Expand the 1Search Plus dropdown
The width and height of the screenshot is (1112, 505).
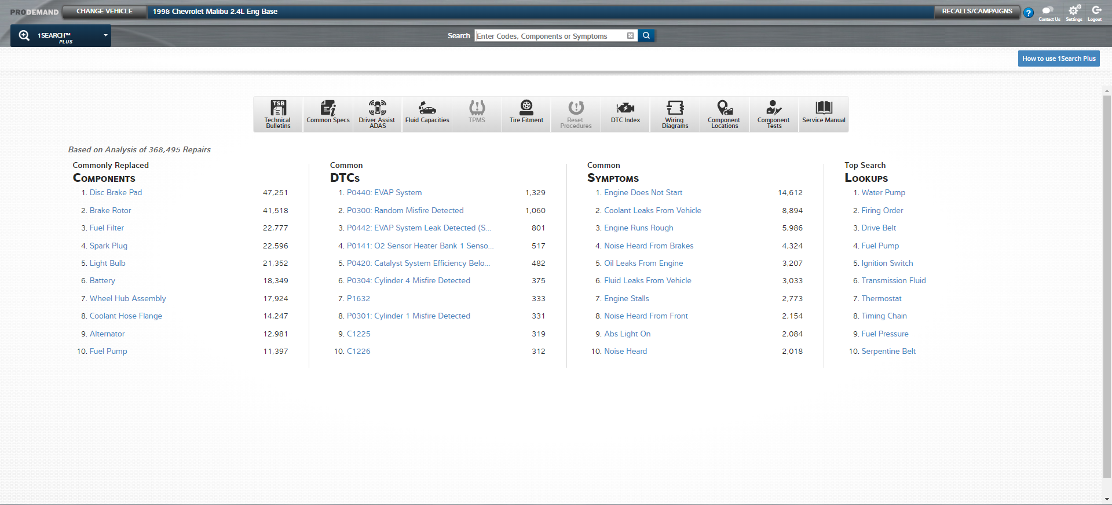(x=105, y=35)
